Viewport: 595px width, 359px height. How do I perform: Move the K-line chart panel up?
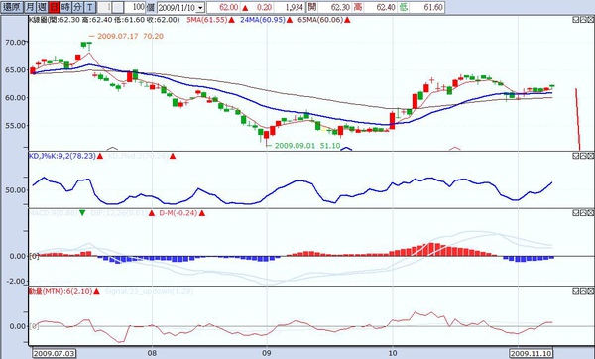pyautogui.click(x=583, y=20)
